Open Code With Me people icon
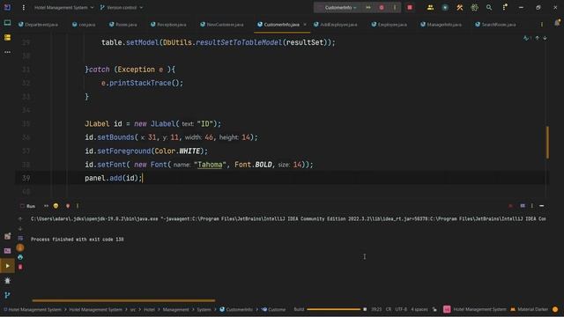Viewport: 564px width, 317px height. [430, 8]
